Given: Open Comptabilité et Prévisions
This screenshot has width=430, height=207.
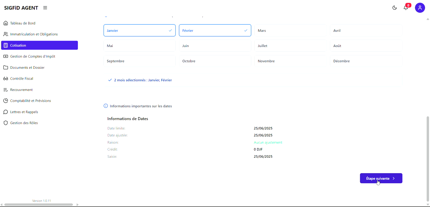Looking at the screenshot, I should [31, 101].
